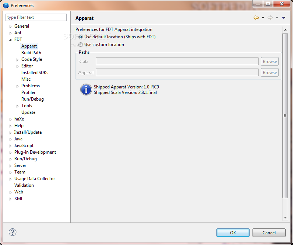Click the scrollbar up arrow
Image resolution: width=293 pixels, height=245 pixels.
[285, 30]
